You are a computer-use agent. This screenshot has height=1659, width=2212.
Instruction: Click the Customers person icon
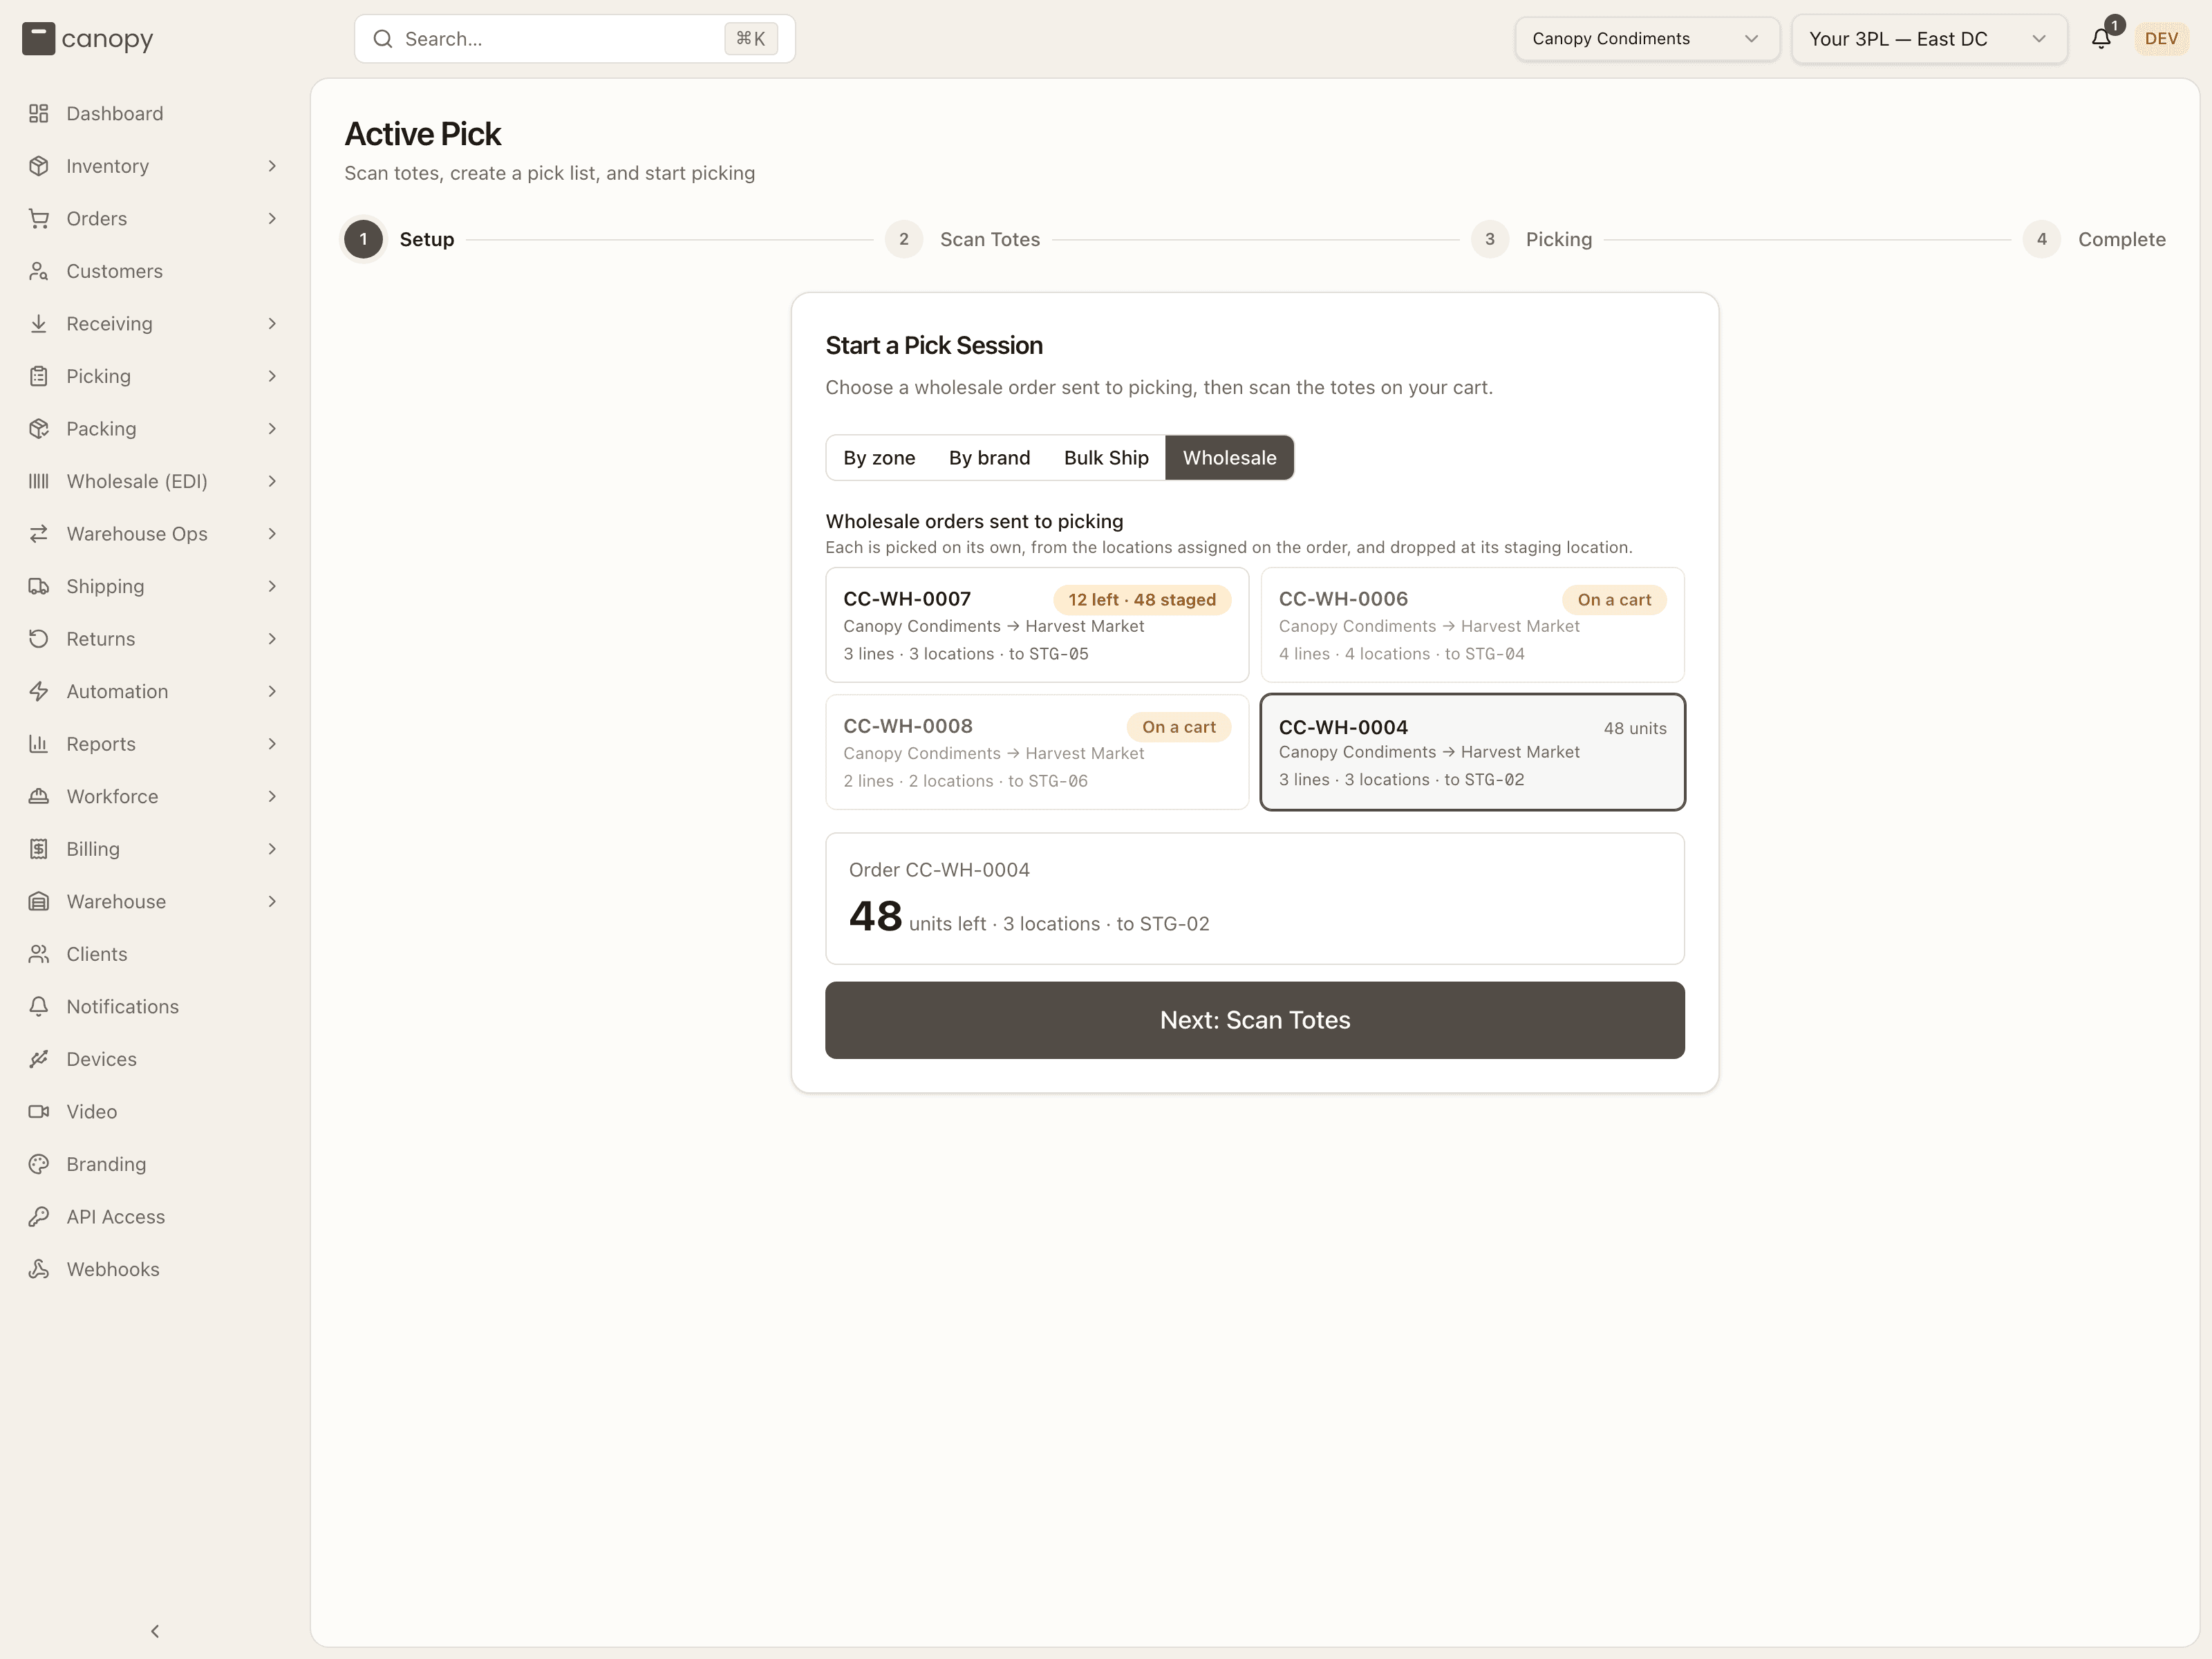(x=39, y=271)
